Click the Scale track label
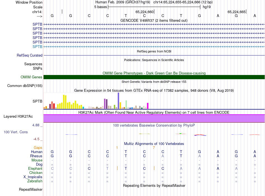 (38, 7)
